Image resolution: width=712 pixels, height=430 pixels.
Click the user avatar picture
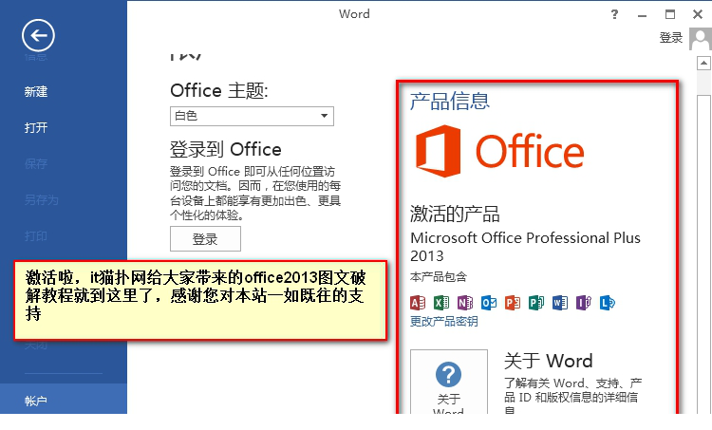(x=701, y=39)
